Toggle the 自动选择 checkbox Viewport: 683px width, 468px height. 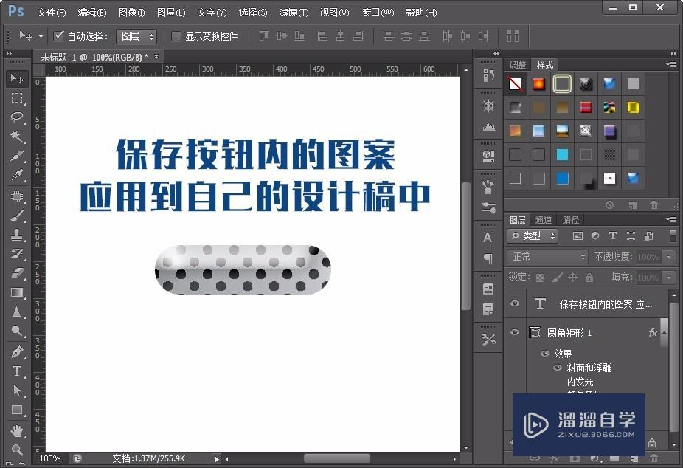pos(59,35)
